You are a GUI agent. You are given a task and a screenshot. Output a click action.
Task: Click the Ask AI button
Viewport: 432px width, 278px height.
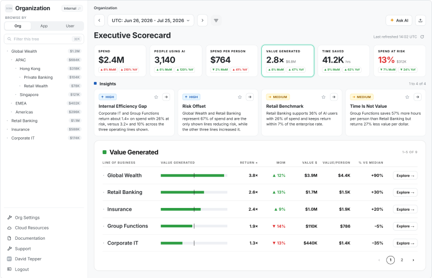pyautogui.click(x=399, y=20)
